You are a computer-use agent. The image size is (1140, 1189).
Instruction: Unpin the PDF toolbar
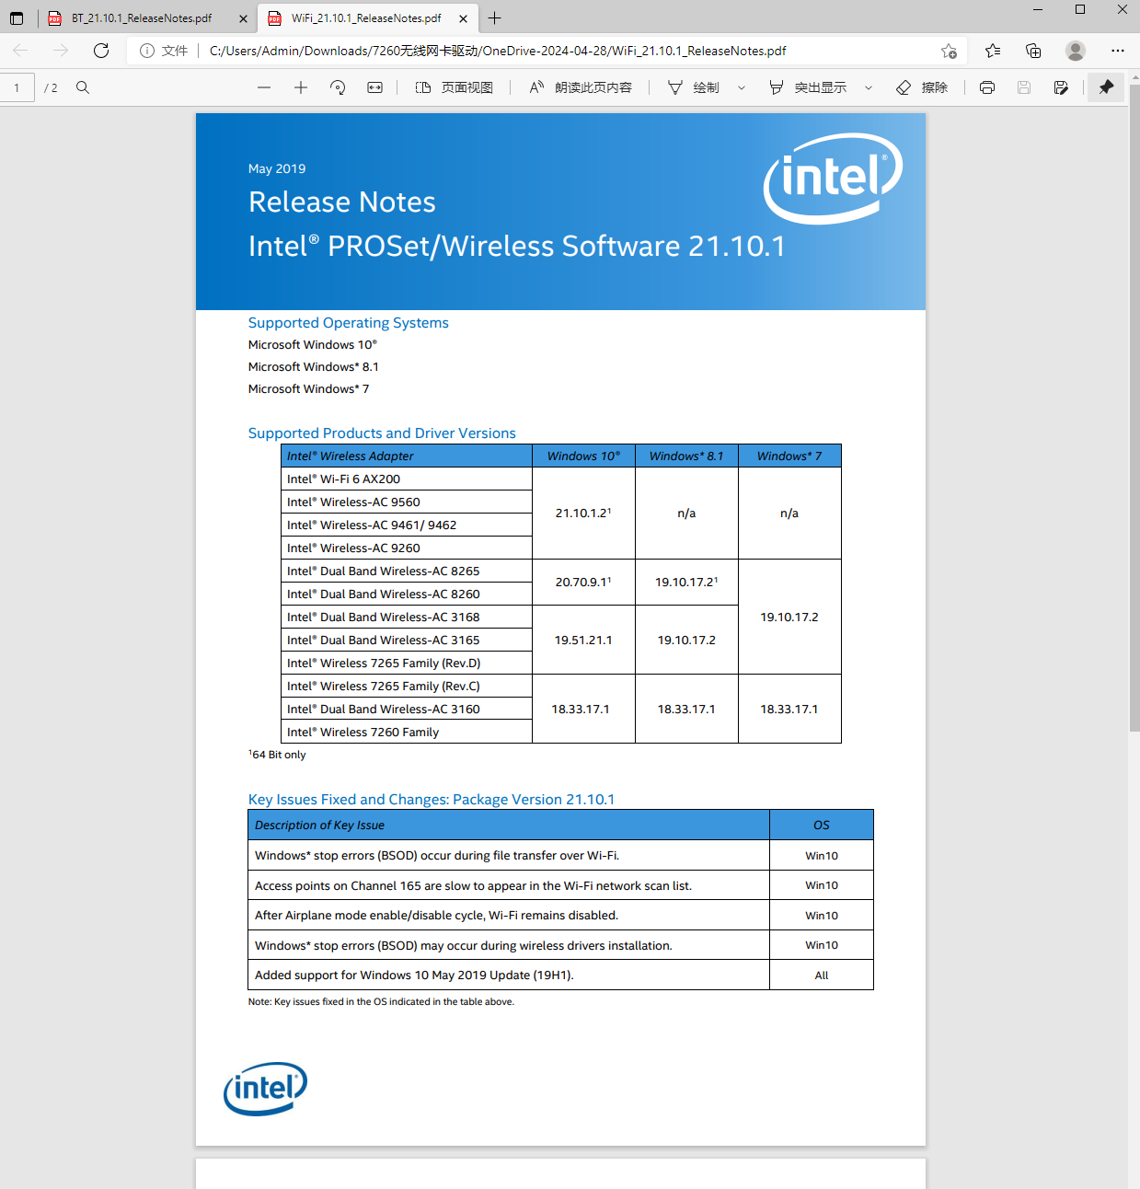pyautogui.click(x=1106, y=87)
